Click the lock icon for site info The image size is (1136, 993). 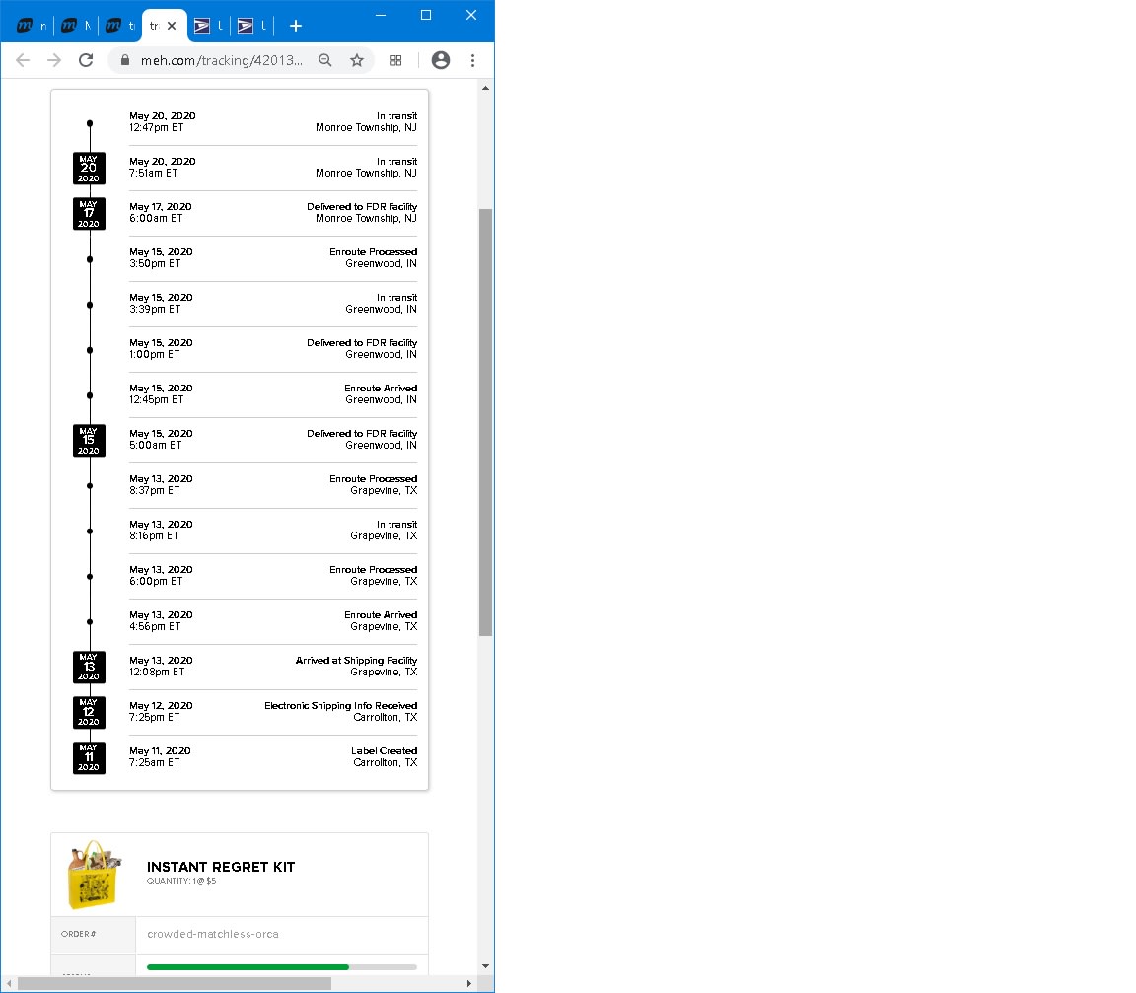point(124,60)
